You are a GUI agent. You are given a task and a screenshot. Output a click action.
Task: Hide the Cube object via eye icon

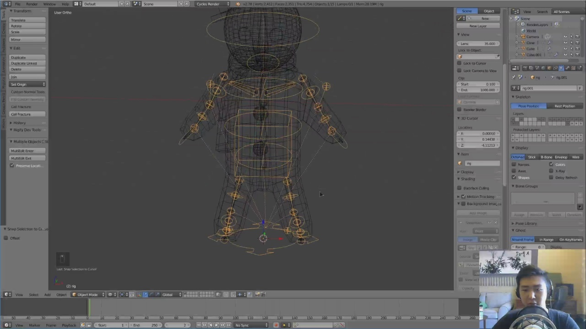[x=565, y=48]
